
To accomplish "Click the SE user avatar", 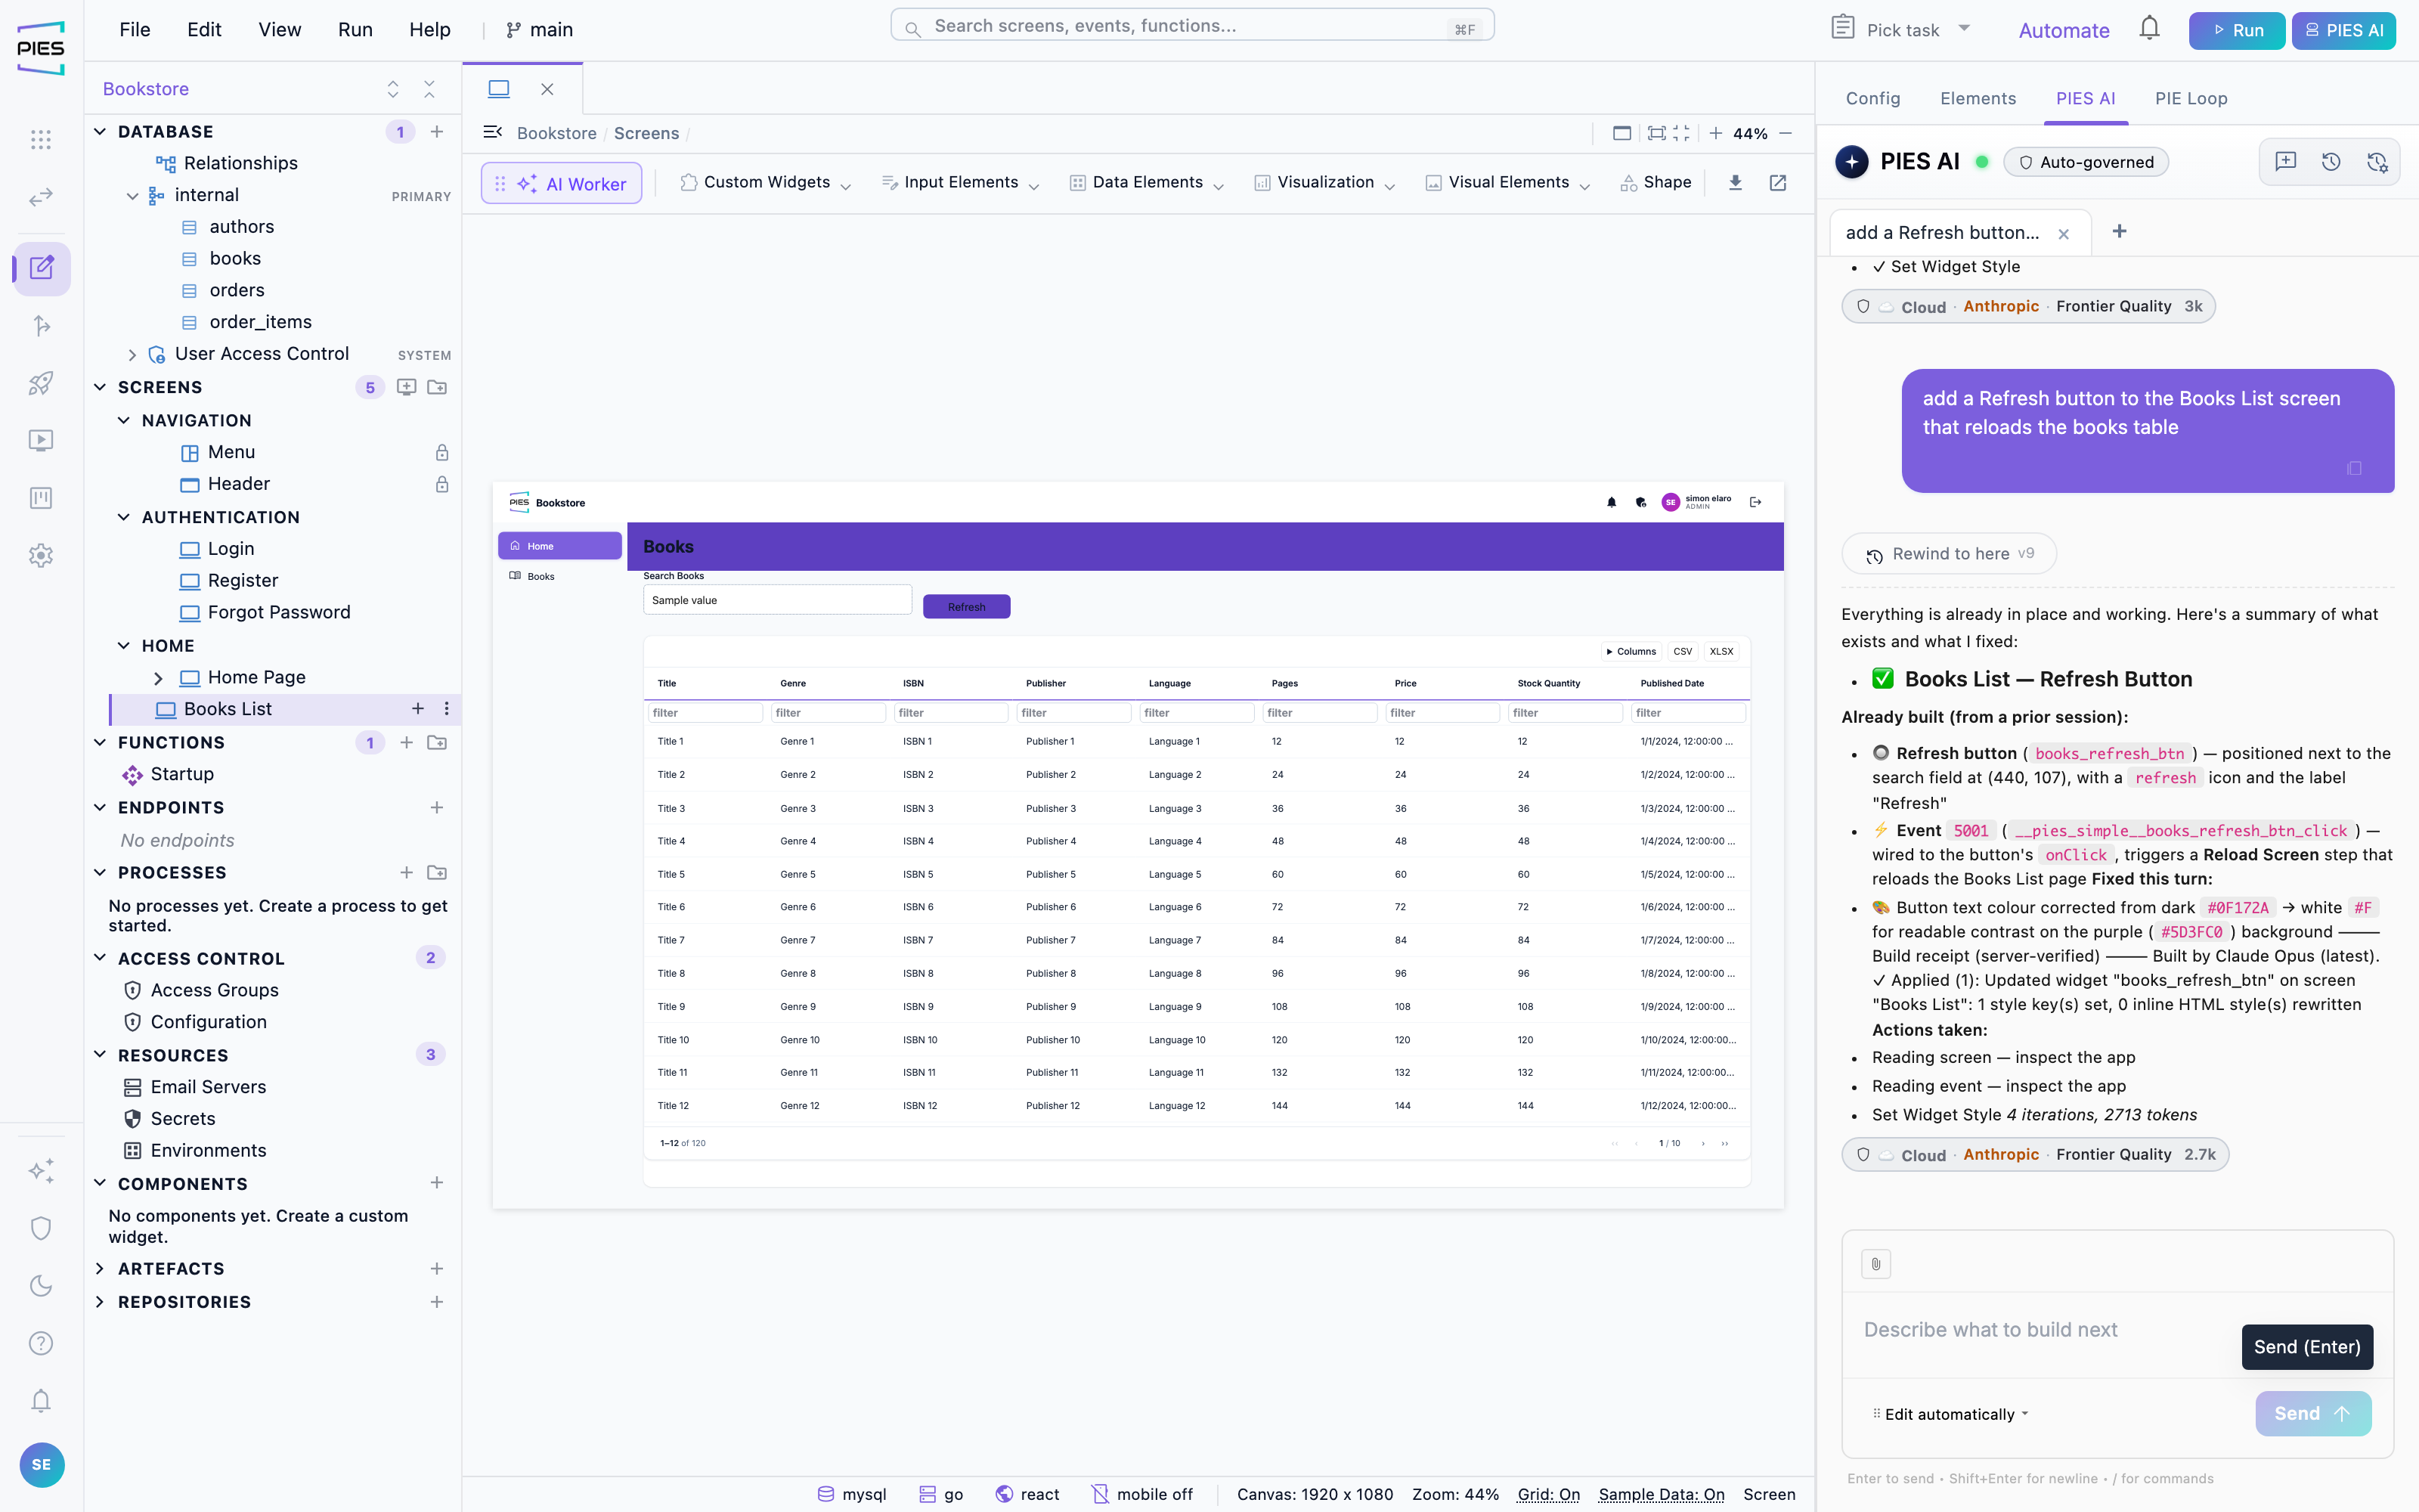I will pyautogui.click(x=41, y=1465).
